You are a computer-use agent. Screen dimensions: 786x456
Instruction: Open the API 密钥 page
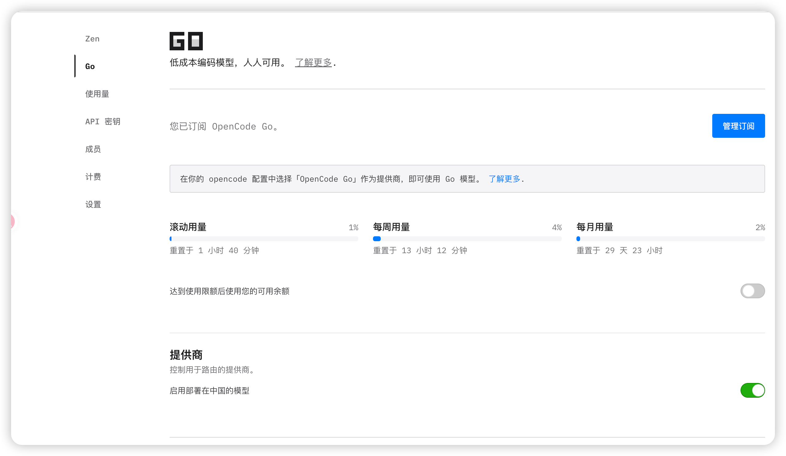tap(103, 122)
